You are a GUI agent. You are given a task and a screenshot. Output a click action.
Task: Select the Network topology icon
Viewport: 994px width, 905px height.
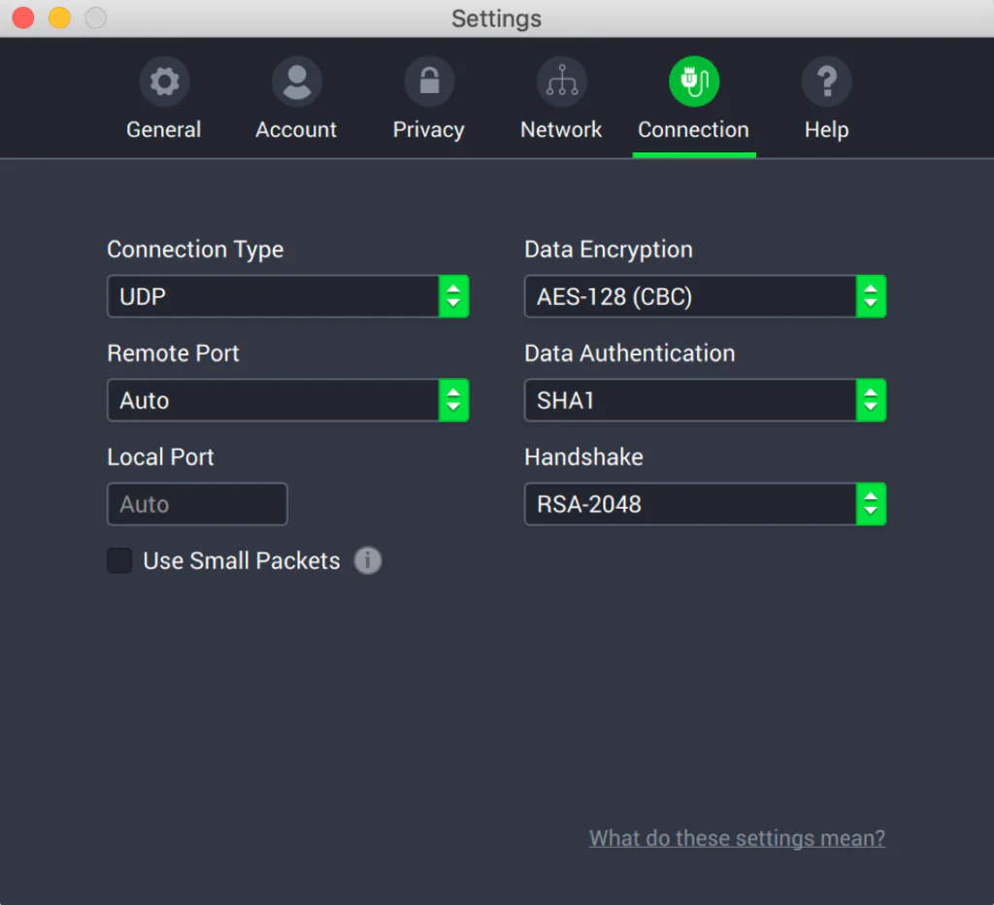[x=561, y=83]
